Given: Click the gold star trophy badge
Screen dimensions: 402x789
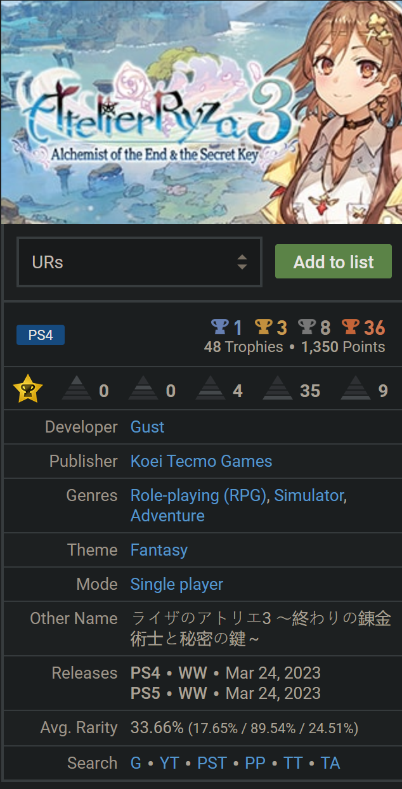Looking at the screenshot, I should (x=28, y=389).
